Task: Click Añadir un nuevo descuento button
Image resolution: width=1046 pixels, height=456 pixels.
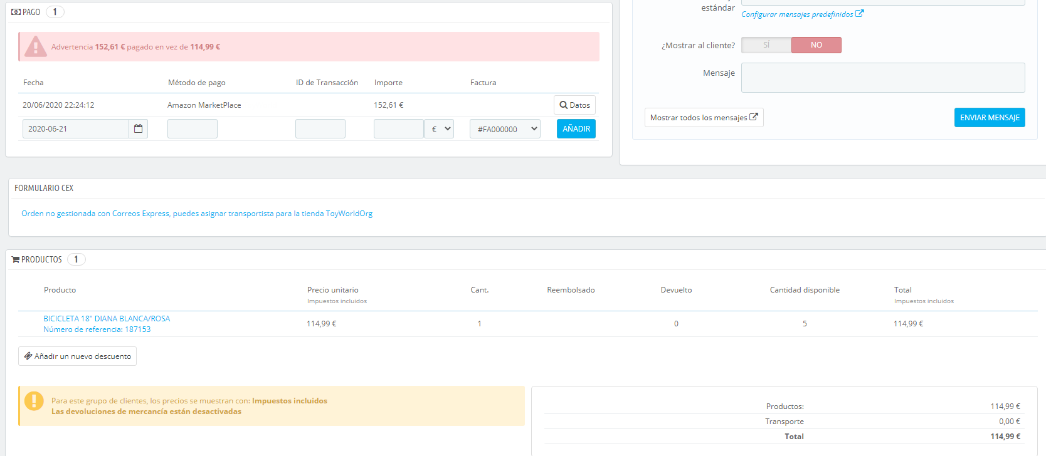Action: pos(77,356)
